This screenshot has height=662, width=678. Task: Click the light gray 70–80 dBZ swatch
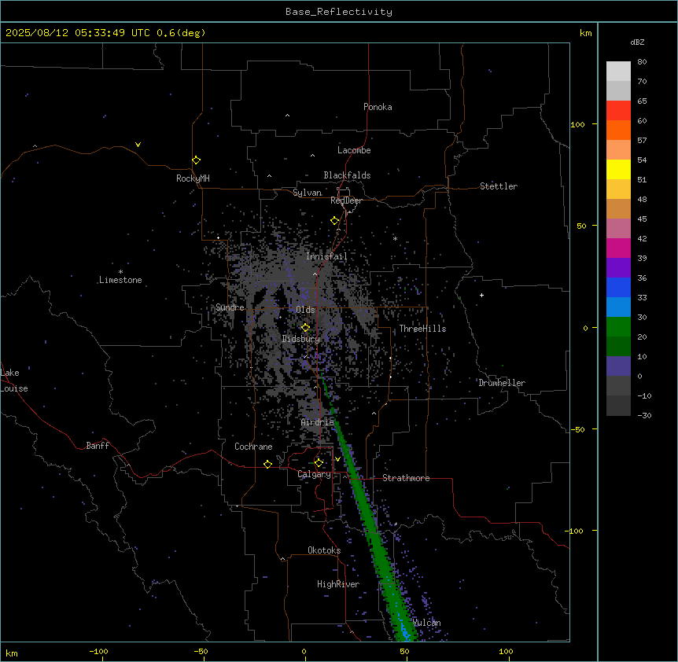pos(618,72)
